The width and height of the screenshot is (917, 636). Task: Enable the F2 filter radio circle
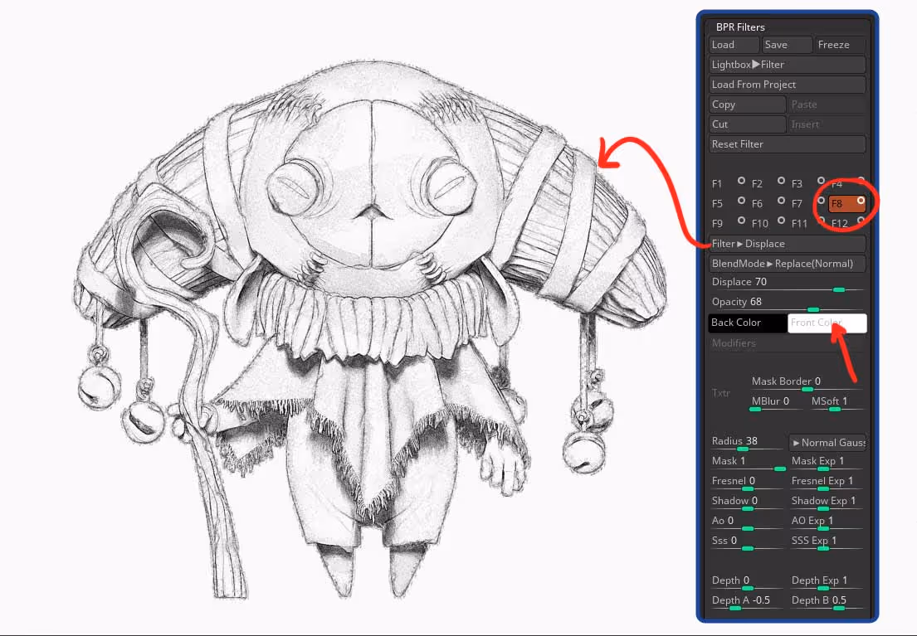781,181
